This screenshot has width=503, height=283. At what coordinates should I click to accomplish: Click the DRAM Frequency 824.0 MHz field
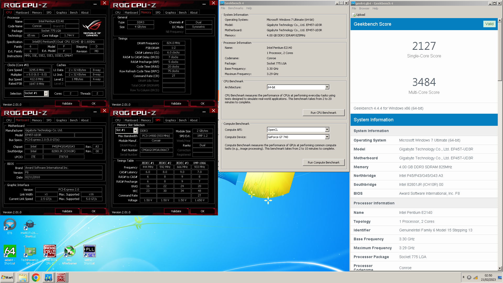click(x=174, y=43)
